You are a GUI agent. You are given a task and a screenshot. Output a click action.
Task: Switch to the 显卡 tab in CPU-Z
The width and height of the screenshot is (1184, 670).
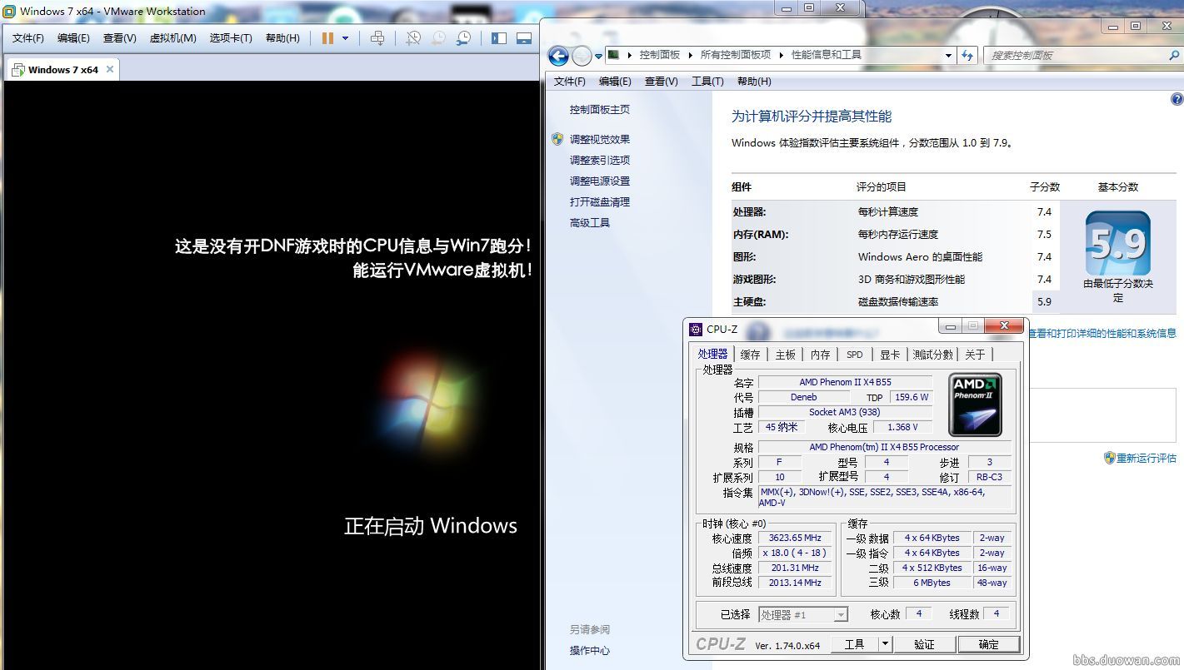[890, 355]
